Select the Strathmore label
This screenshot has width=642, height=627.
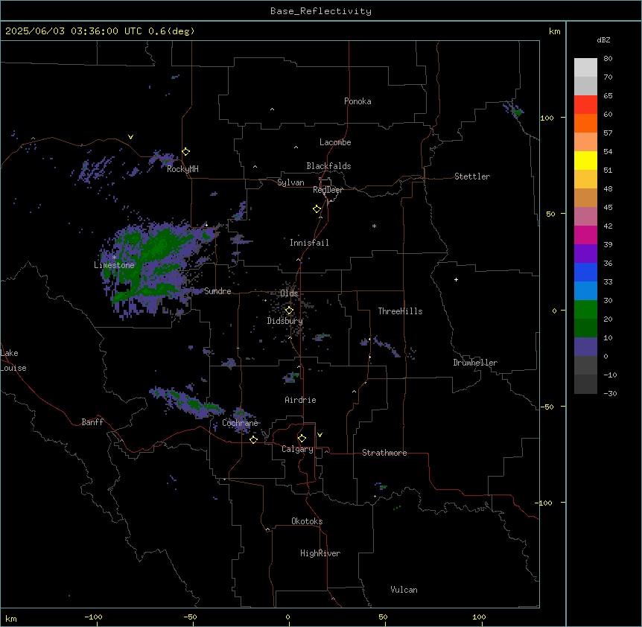[x=384, y=453]
